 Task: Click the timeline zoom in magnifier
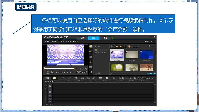click(135, 78)
